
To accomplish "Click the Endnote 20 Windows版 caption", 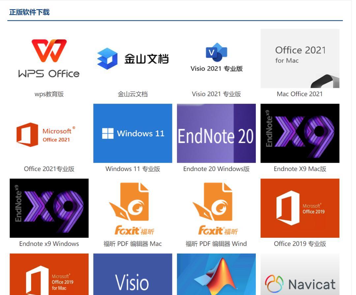I will (x=216, y=169).
